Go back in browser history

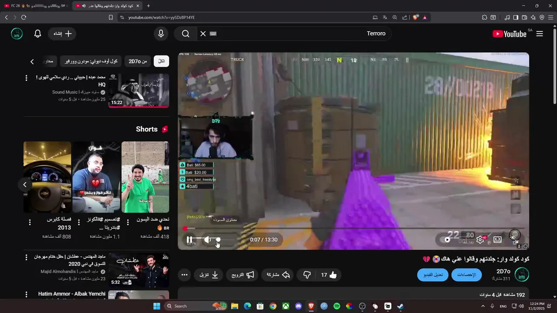[6, 17]
